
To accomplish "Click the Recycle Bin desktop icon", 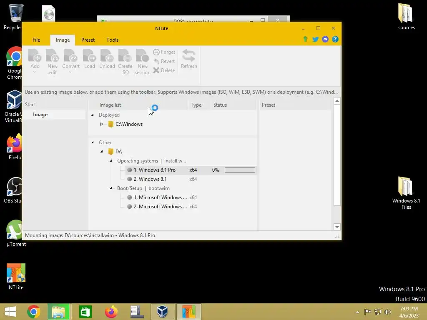I will point(14,17).
